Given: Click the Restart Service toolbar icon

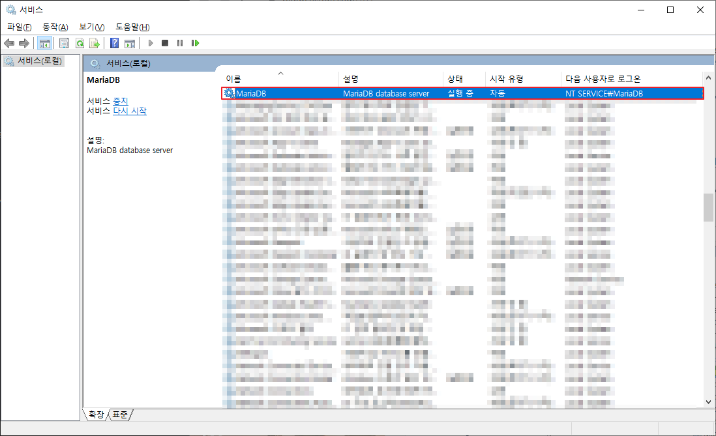Looking at the screenshot, I should [195, 43].
